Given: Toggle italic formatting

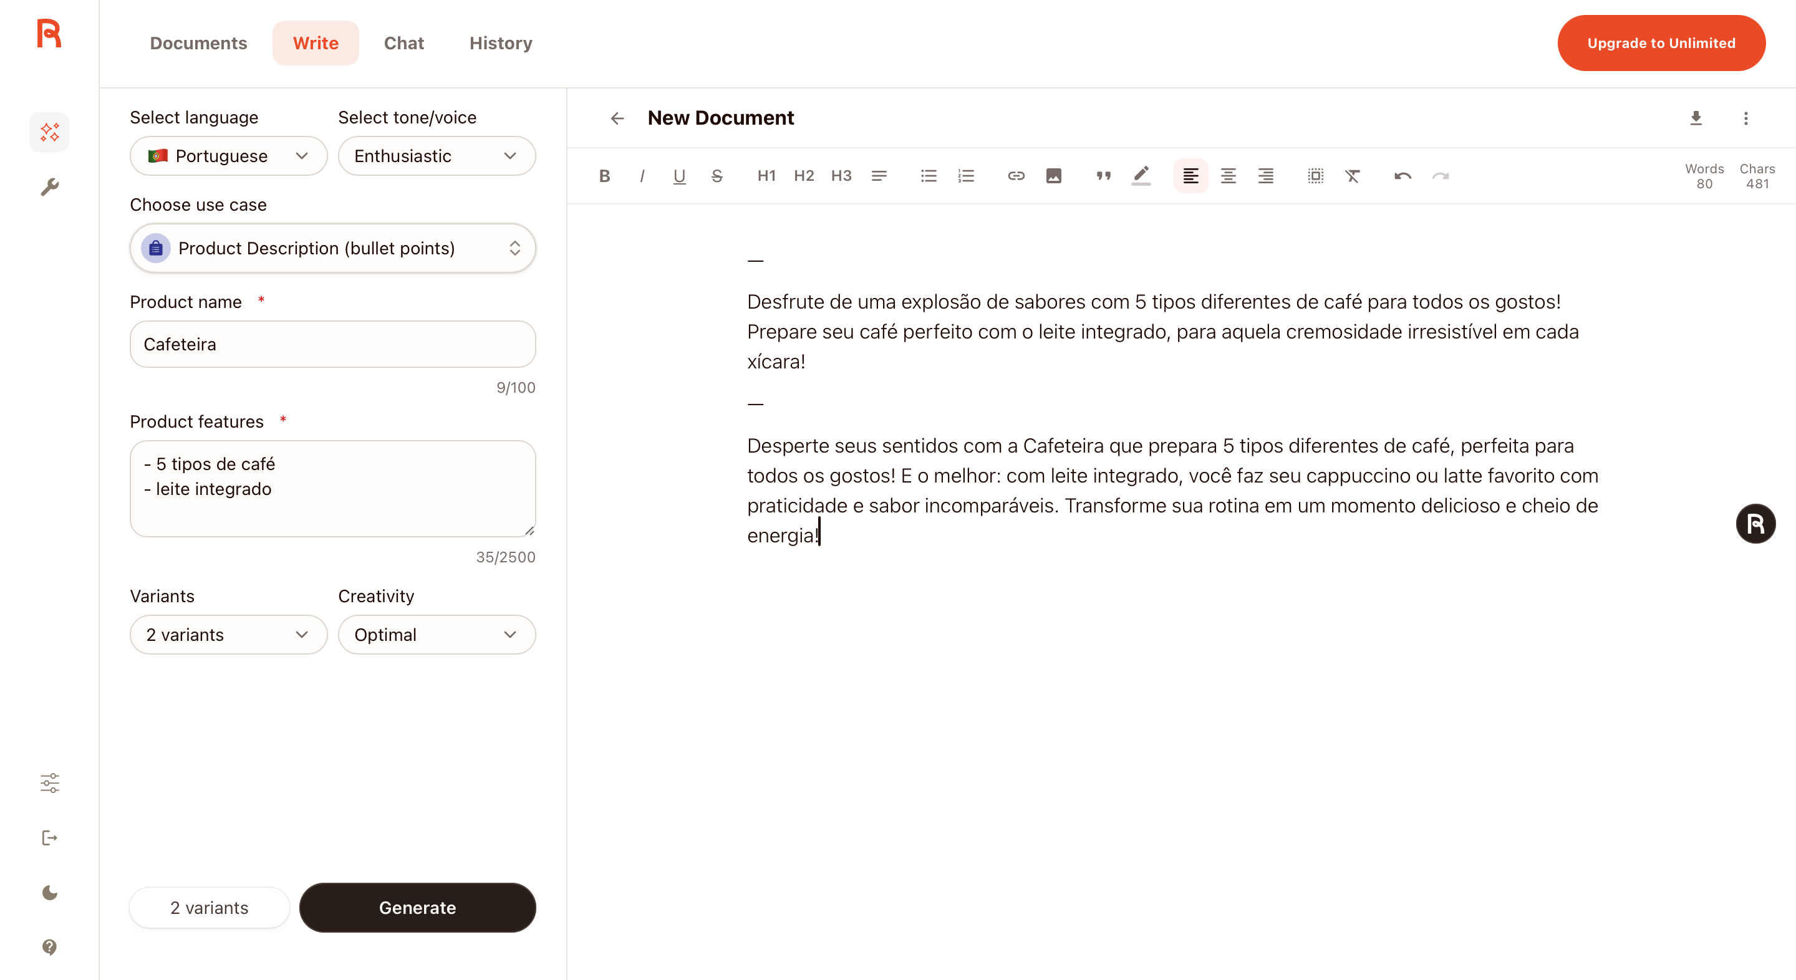Looking at the screenshot, I should click(x=642, y=176).
